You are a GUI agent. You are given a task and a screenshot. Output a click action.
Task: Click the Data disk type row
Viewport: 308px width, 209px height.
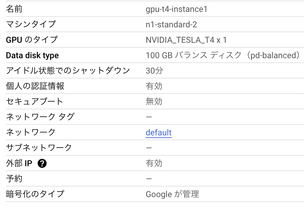tap(32, 55)
